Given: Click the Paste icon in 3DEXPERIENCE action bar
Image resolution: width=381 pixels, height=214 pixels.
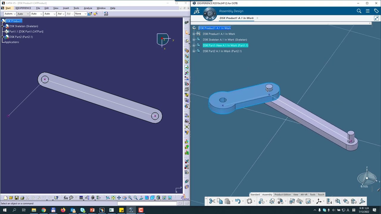Looking at the screenshot, I should [x=227, y=201].
